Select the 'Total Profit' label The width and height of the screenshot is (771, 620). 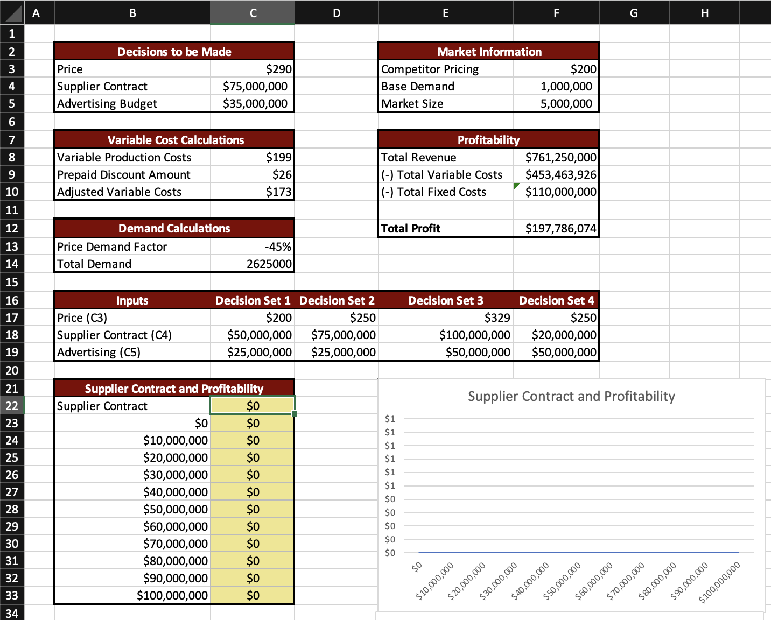(x=411, y=228)
